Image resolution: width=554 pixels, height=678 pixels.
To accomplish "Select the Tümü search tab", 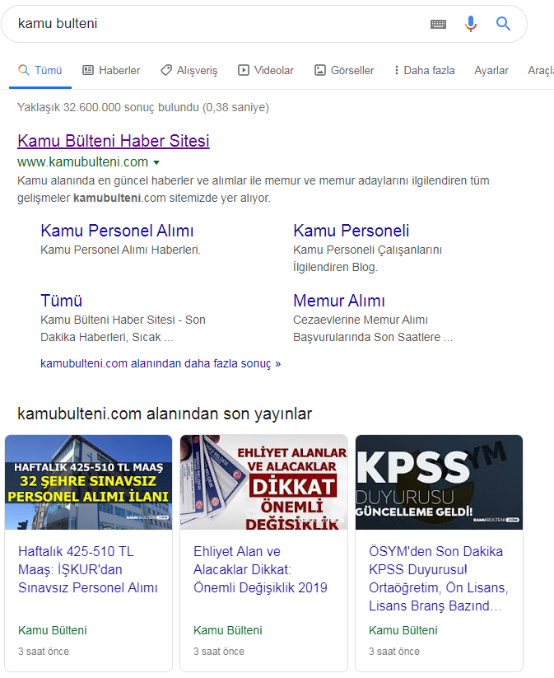I will tap(40, 71).
